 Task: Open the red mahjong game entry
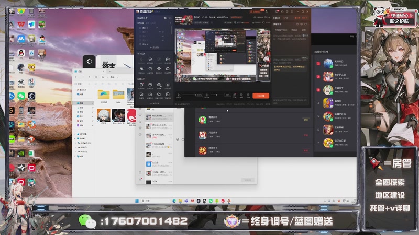pyautogui.click(x=203, y=135)
